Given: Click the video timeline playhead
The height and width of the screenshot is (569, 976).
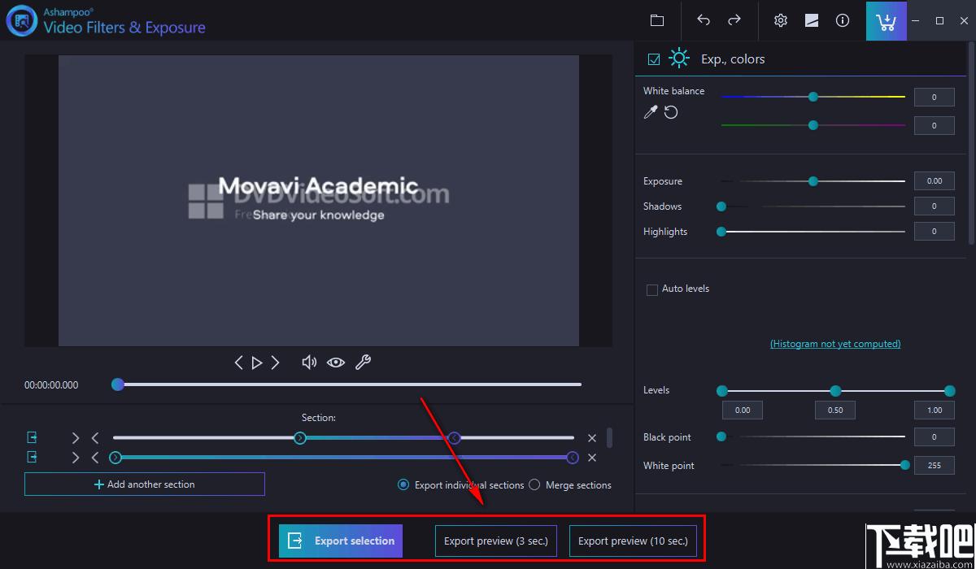Looking at the screenshot, I should (118, 384).
